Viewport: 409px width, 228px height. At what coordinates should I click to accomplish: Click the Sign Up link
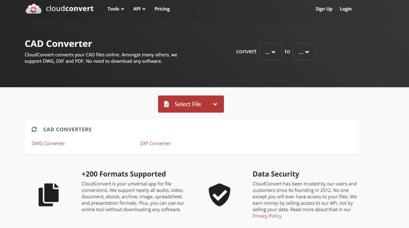point(323,9)
